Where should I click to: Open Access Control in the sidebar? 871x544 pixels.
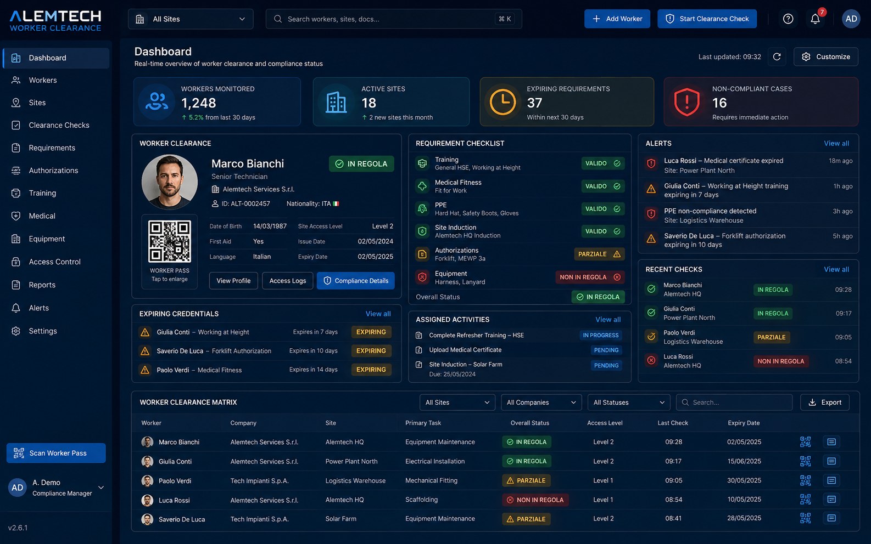(56, 262)
